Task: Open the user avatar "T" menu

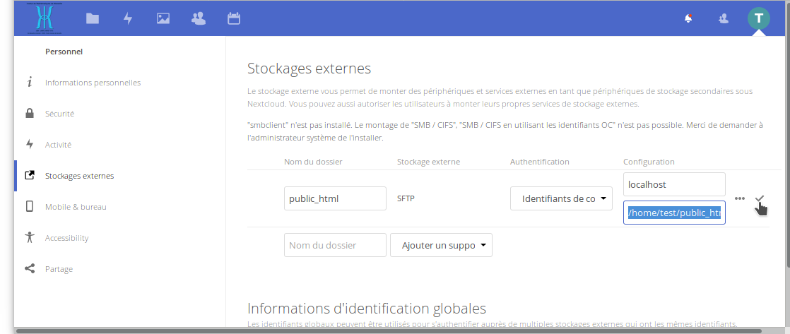Action: (x=758, y=18)
